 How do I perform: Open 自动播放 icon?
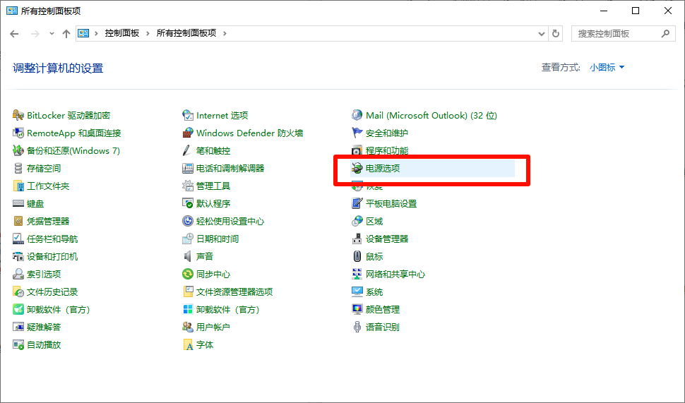click(18, 344)
